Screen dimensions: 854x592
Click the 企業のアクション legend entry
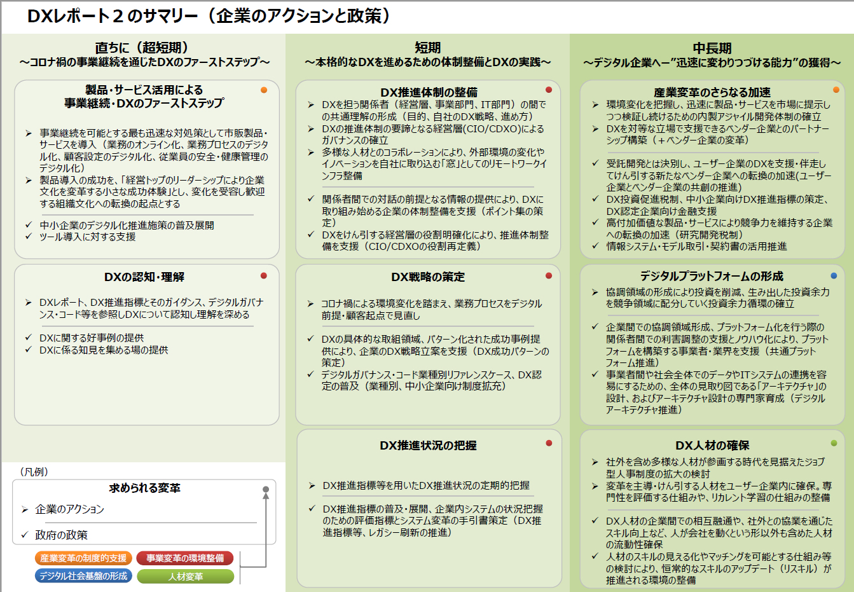pyautogui.click(x=69, y=509)
